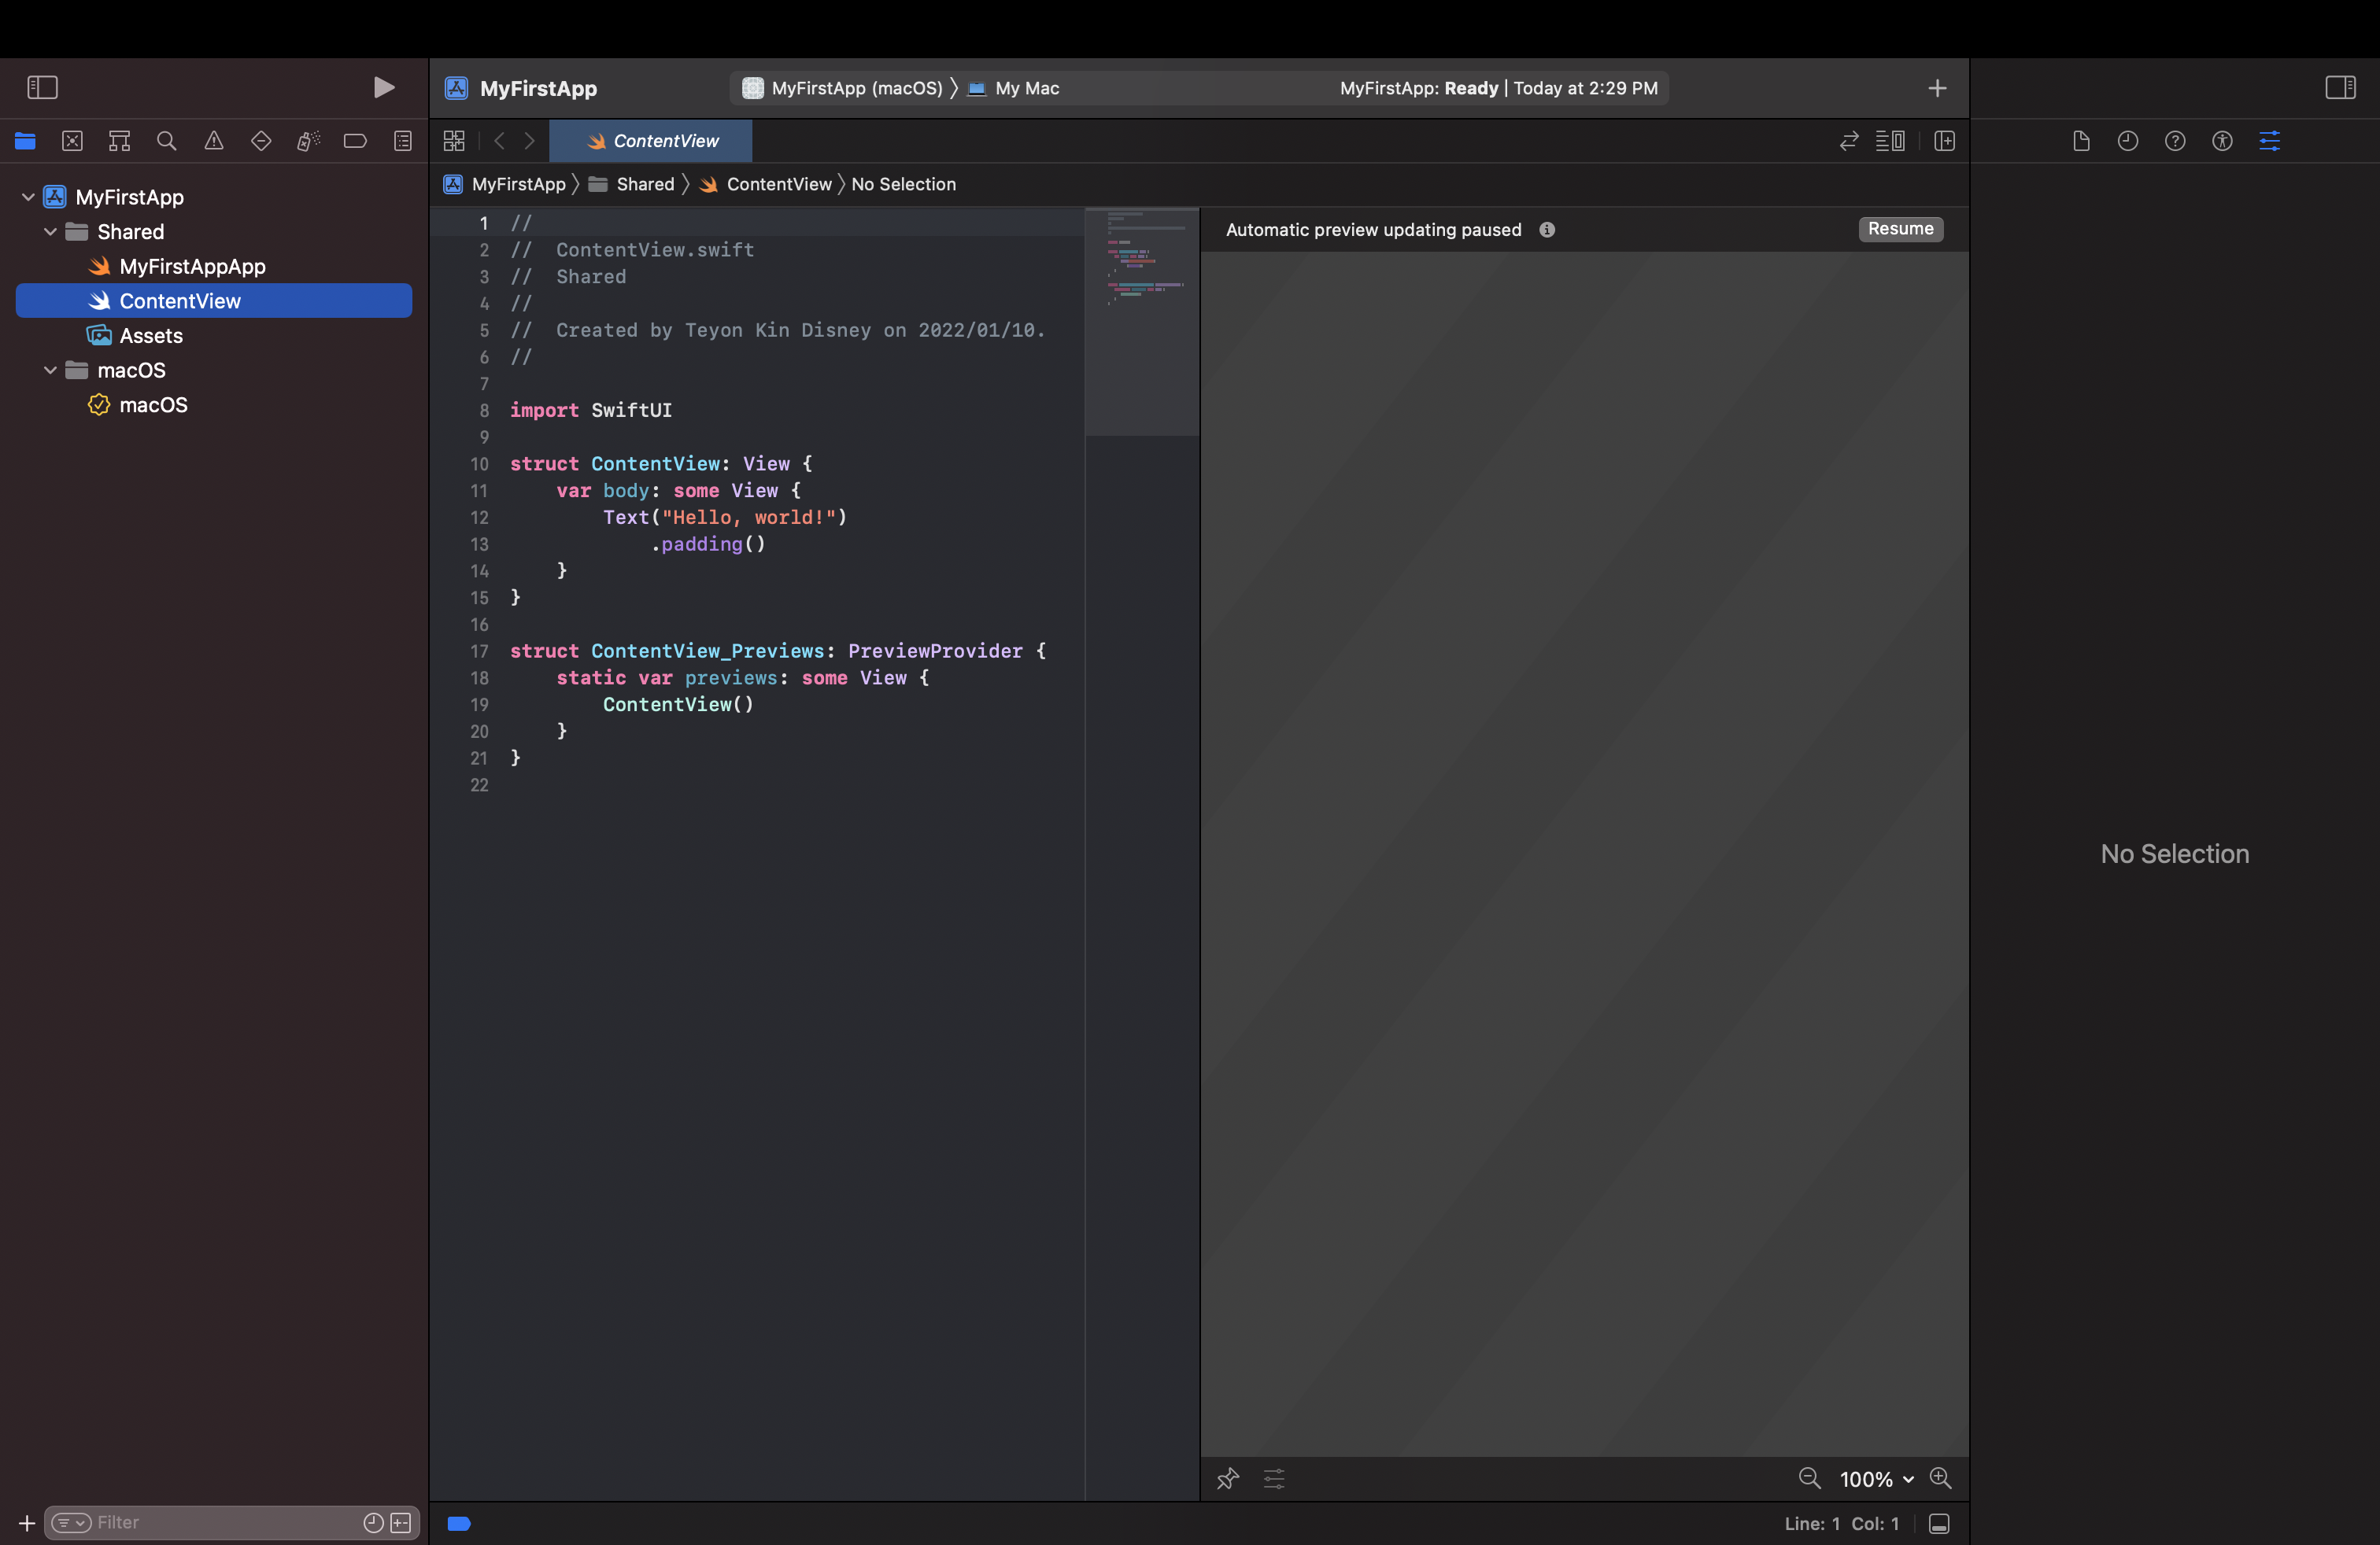Open the related items grid menu
This screenshot has width=2380, height=1545.
coord(454,141)
